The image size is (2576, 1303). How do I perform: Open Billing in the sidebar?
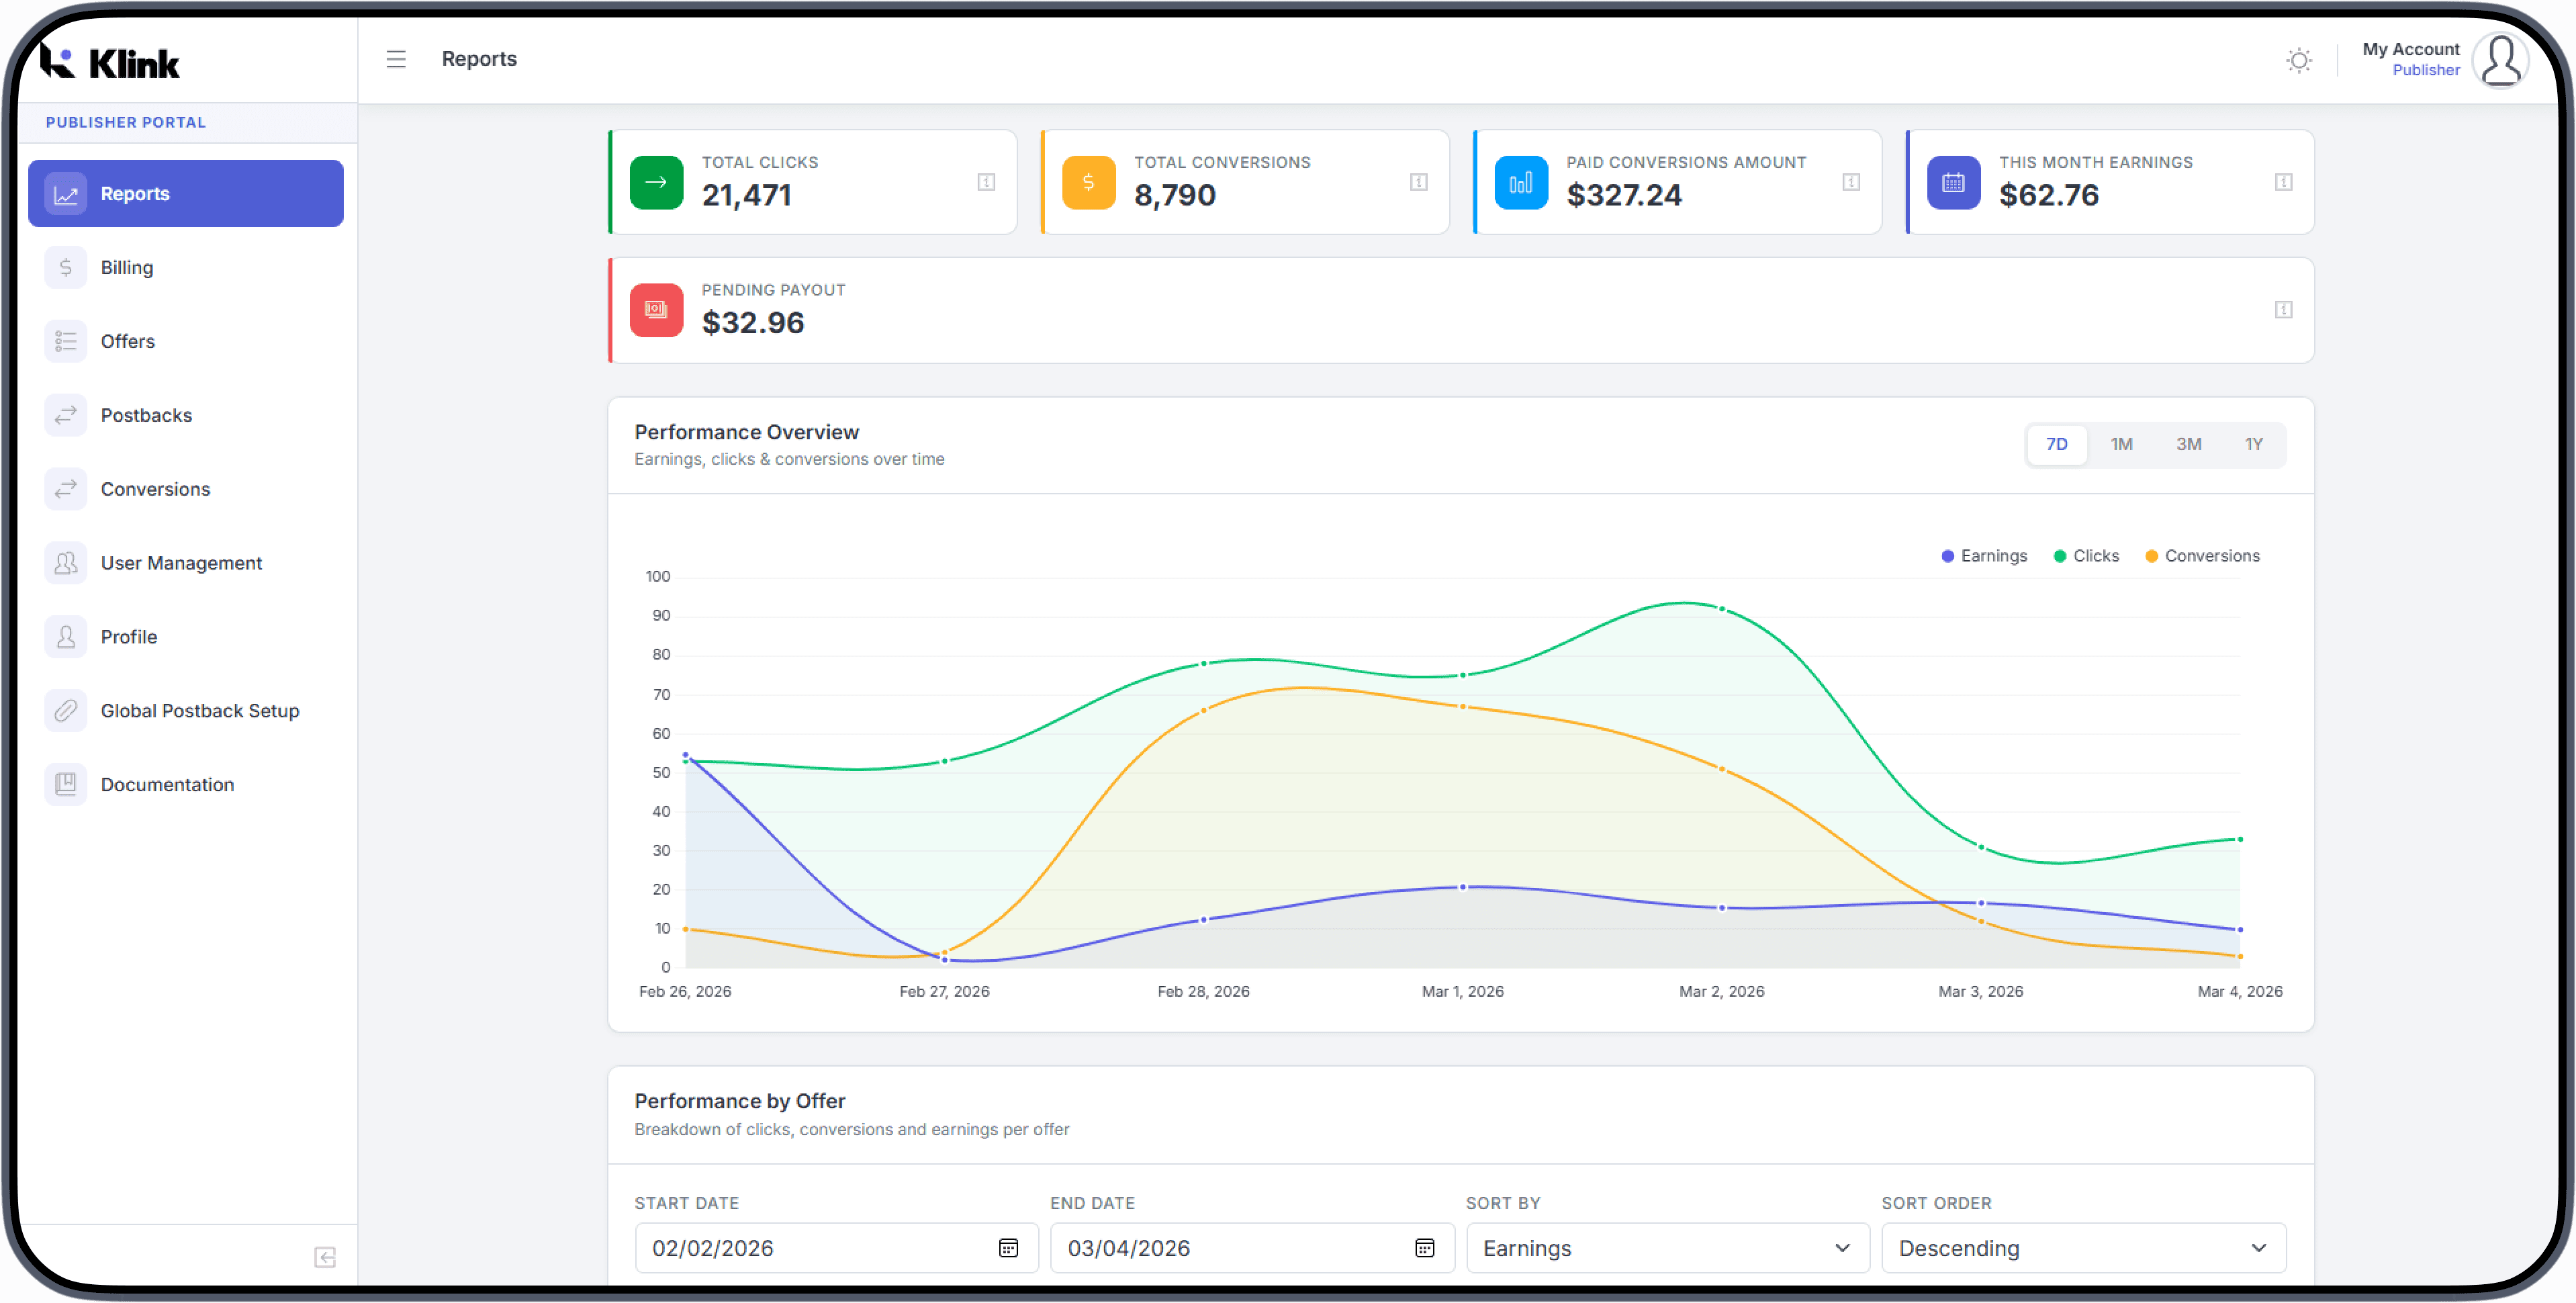click(127, 267)
